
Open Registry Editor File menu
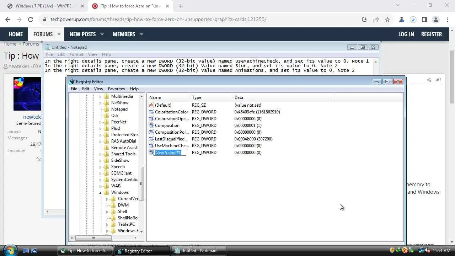point(74,89)
